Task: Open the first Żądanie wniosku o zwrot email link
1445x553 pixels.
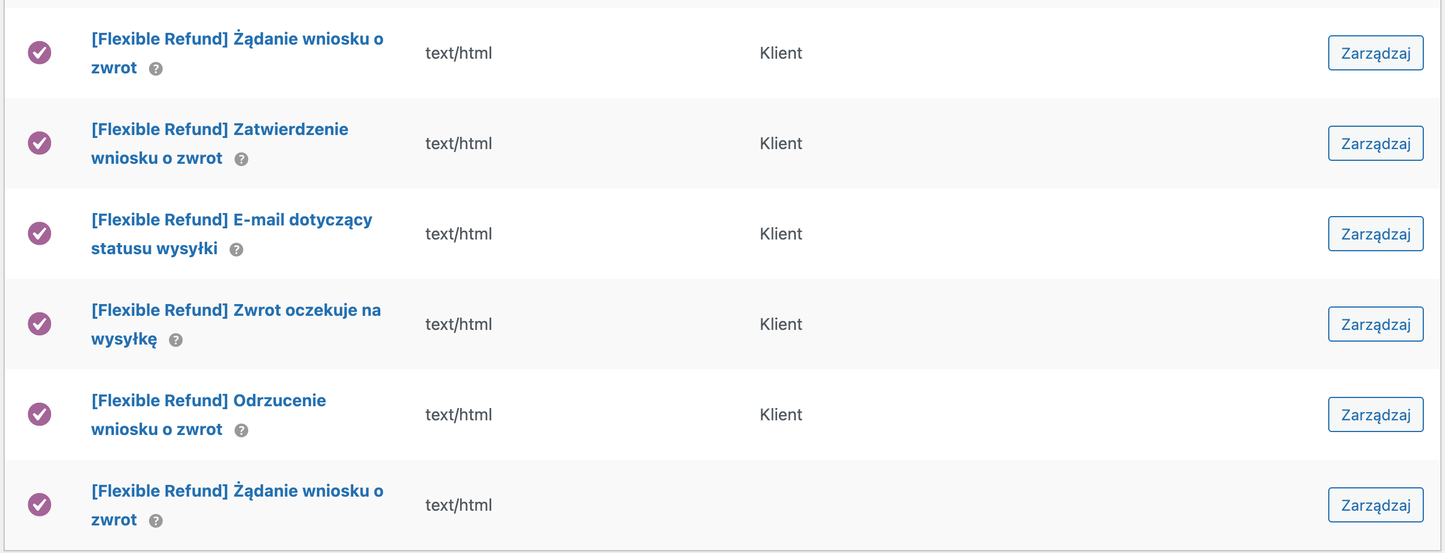Action: click(x=237, y=53)
